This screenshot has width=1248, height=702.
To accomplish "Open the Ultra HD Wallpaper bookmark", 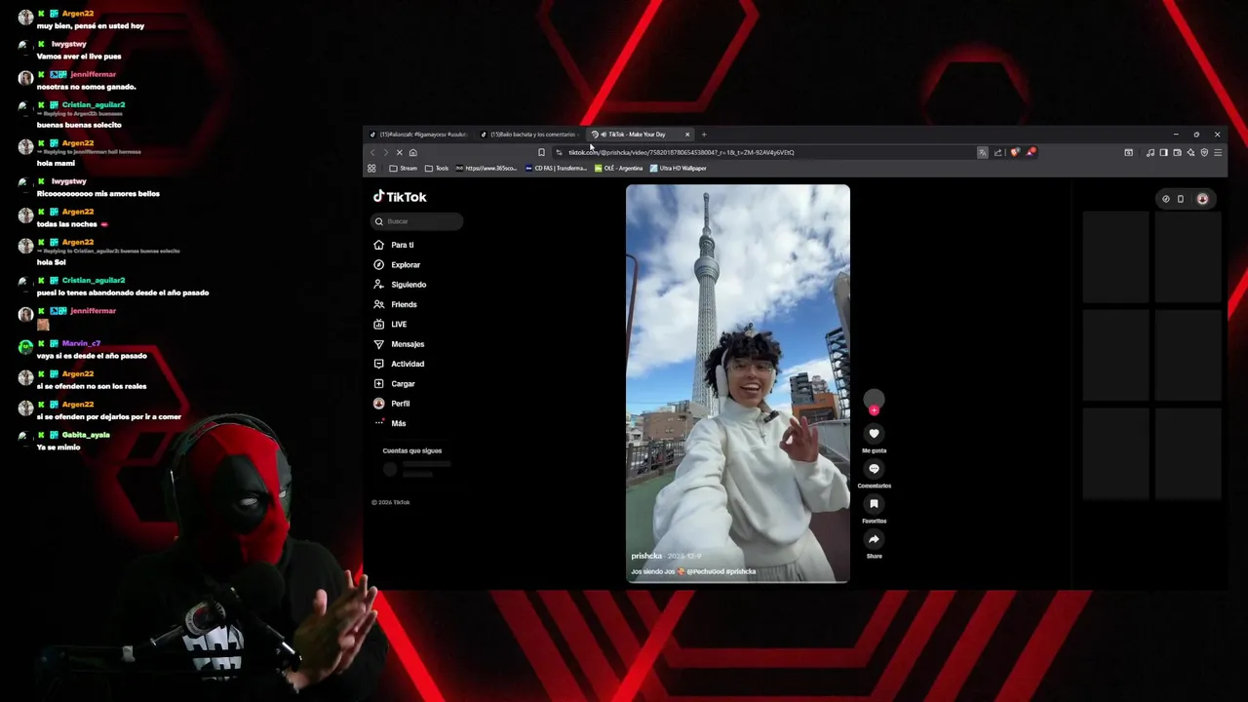I will pyautogui.click(x=679, y=168).
